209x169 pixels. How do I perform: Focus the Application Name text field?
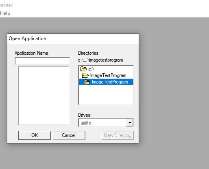(x=42, y=61)
